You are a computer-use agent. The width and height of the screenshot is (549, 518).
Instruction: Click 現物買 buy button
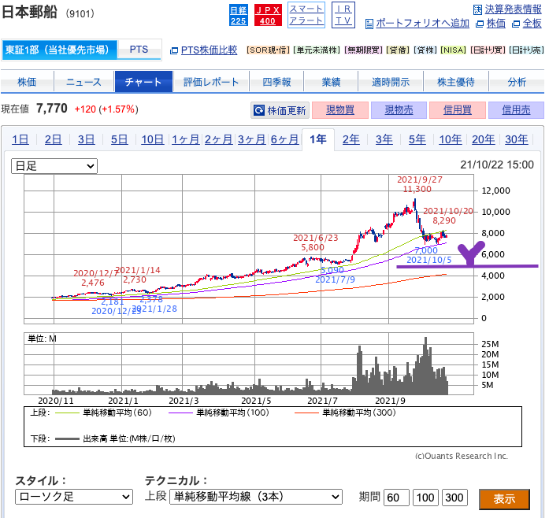pos(340,110)
